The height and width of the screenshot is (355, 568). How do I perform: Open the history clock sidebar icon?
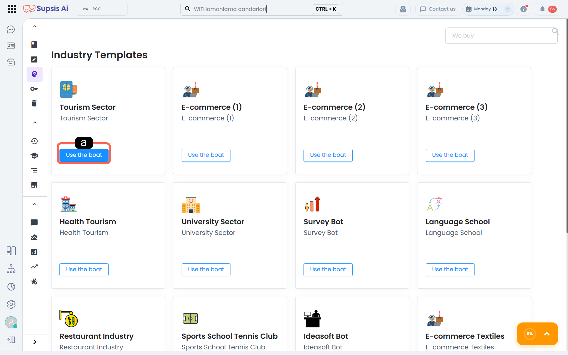34,141
